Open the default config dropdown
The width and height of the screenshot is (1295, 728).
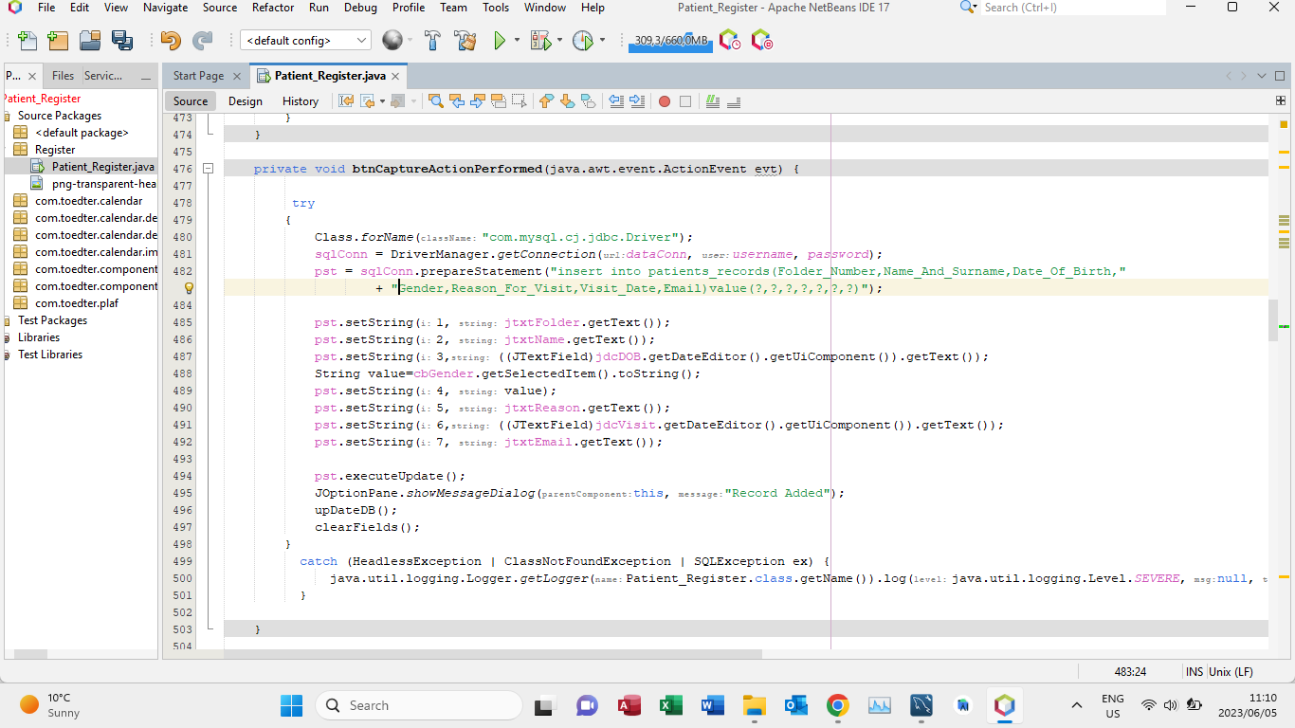(360, 40)
